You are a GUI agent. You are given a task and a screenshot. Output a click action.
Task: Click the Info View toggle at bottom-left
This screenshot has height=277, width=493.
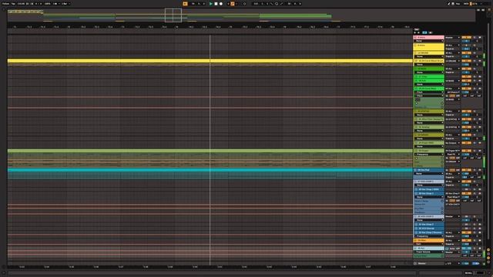(x=3, y=273)
